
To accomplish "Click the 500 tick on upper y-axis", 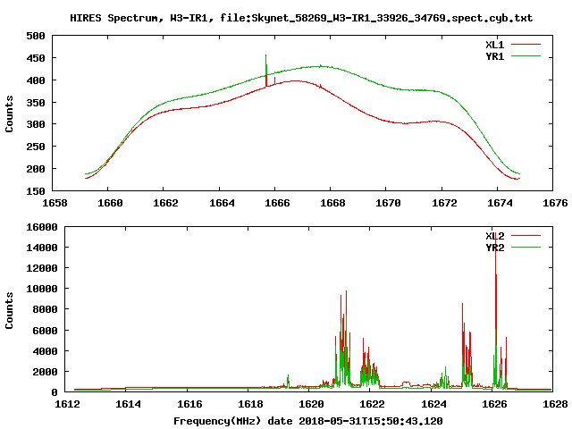I will pos(36,36).
